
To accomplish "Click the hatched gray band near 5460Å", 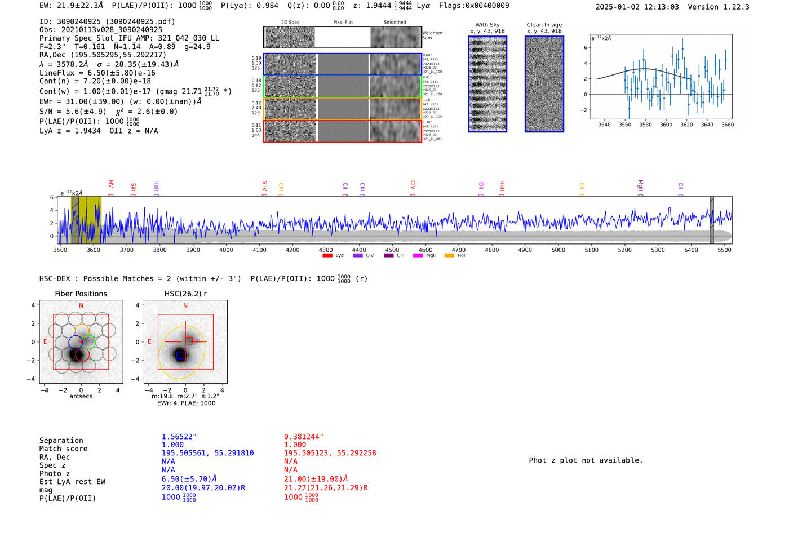I will pos(712,220).
